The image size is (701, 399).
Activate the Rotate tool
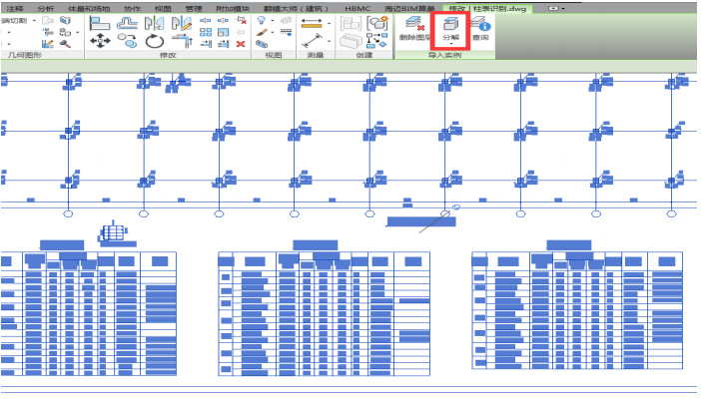[155, 41]
